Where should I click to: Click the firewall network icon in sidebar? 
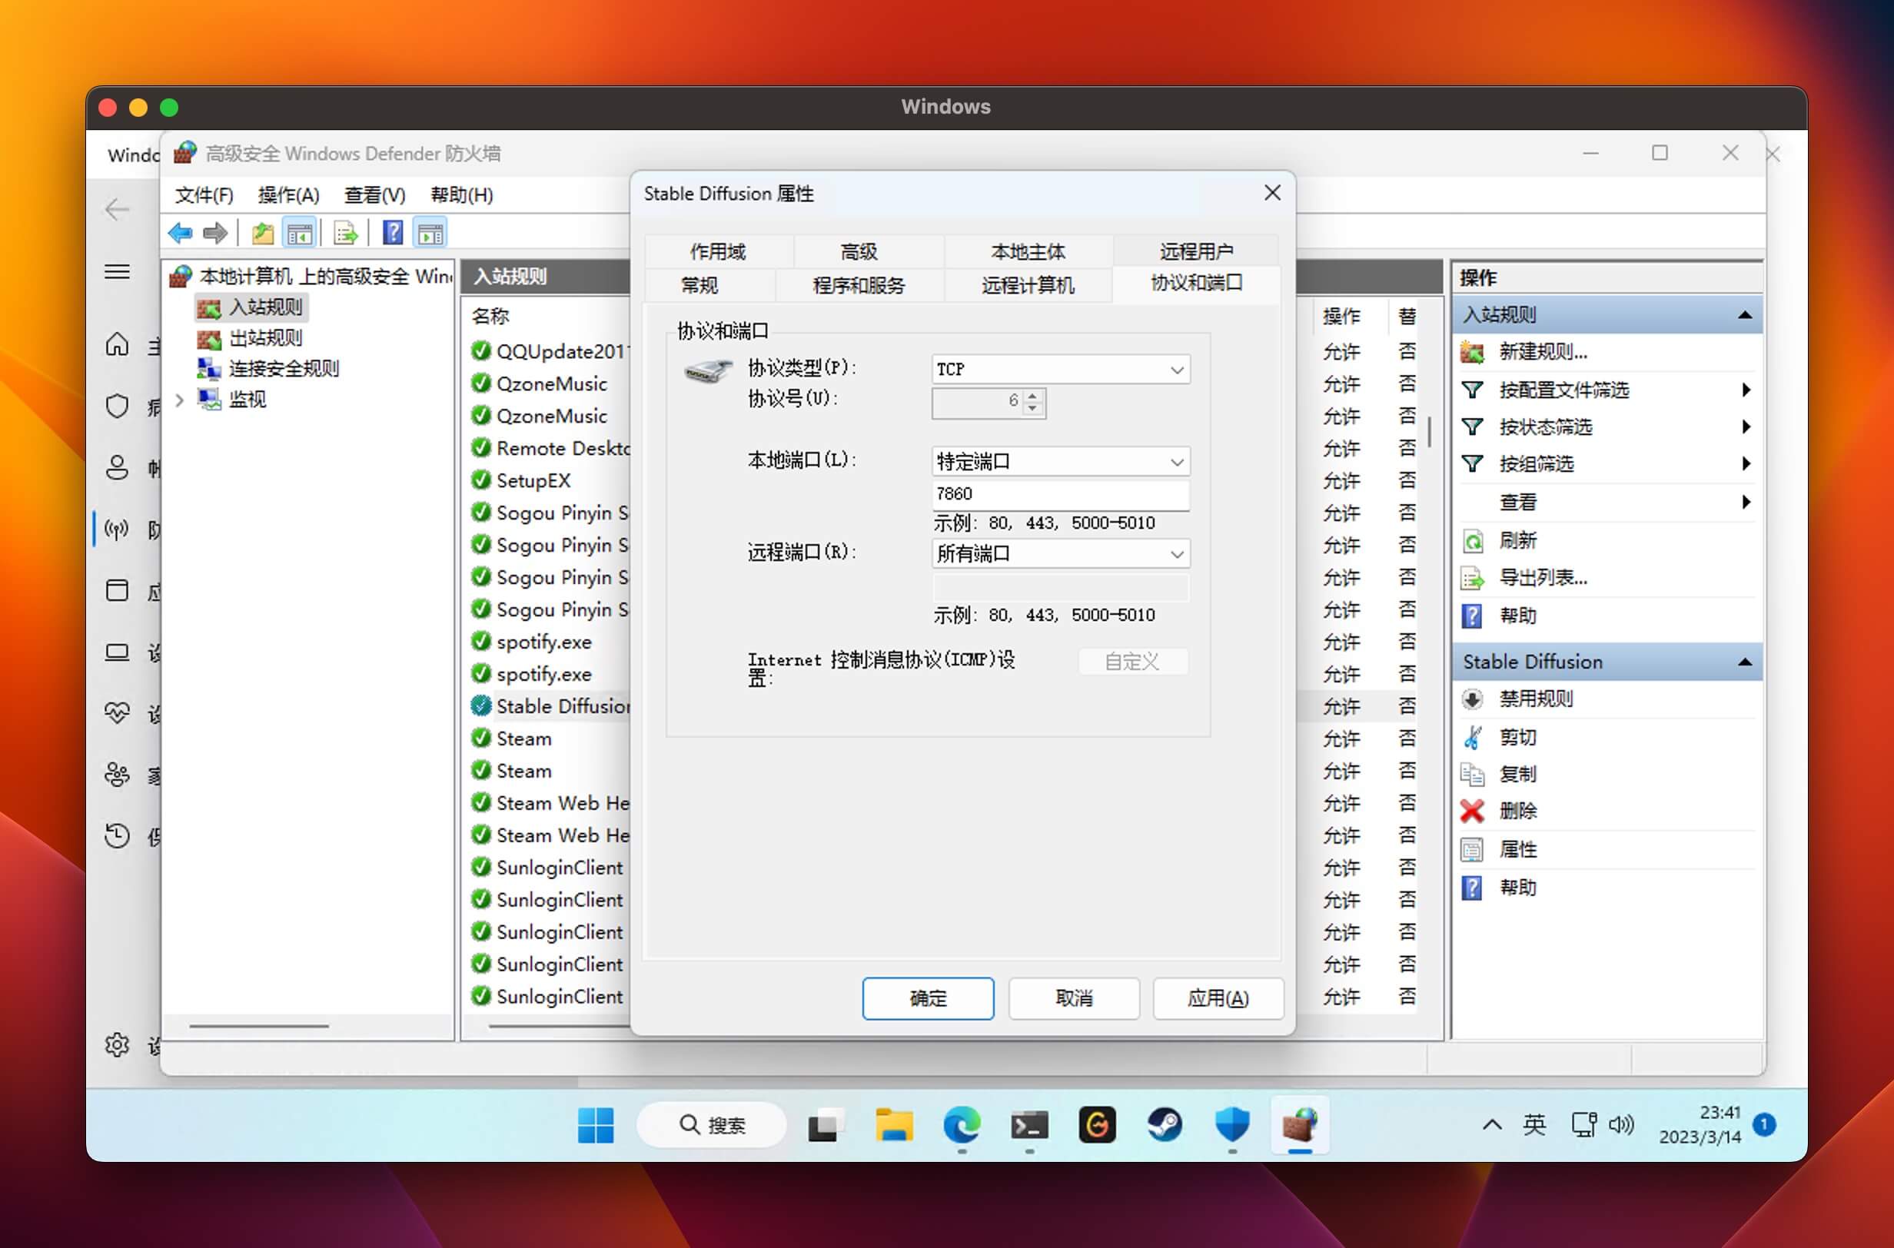[x=117, y=529]
